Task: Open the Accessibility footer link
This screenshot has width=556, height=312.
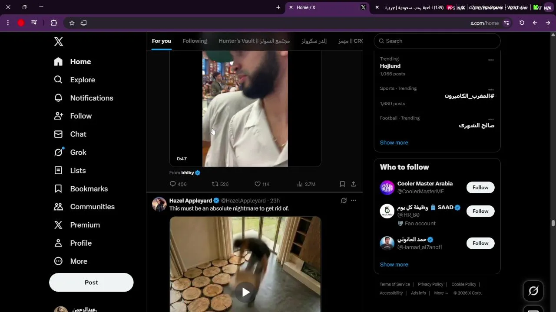Action: coord(391,293)
